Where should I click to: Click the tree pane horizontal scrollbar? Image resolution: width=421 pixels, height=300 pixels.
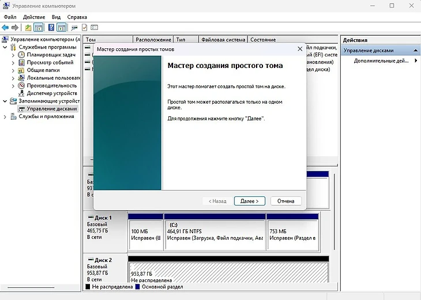click(x=31, y=287)
